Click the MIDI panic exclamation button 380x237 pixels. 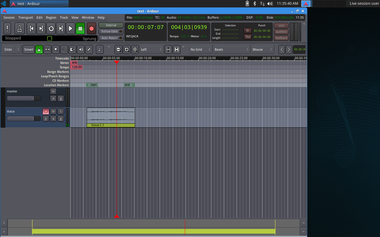7,29
